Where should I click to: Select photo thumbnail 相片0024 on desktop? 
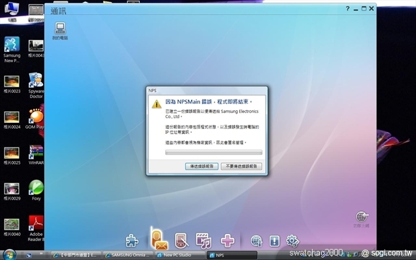[x=12, y=120]
